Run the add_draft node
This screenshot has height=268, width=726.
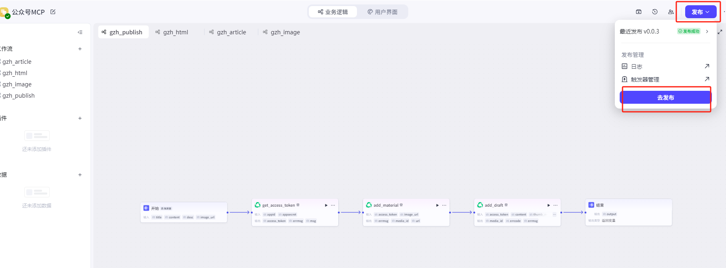point(549,205)
